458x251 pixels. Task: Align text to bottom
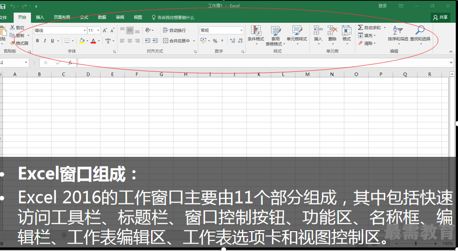[x=137, y=30]
